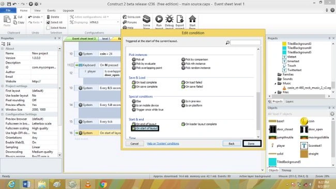Select the coin object icon
The width and height of the screenshot is (336, 189).
304,121
